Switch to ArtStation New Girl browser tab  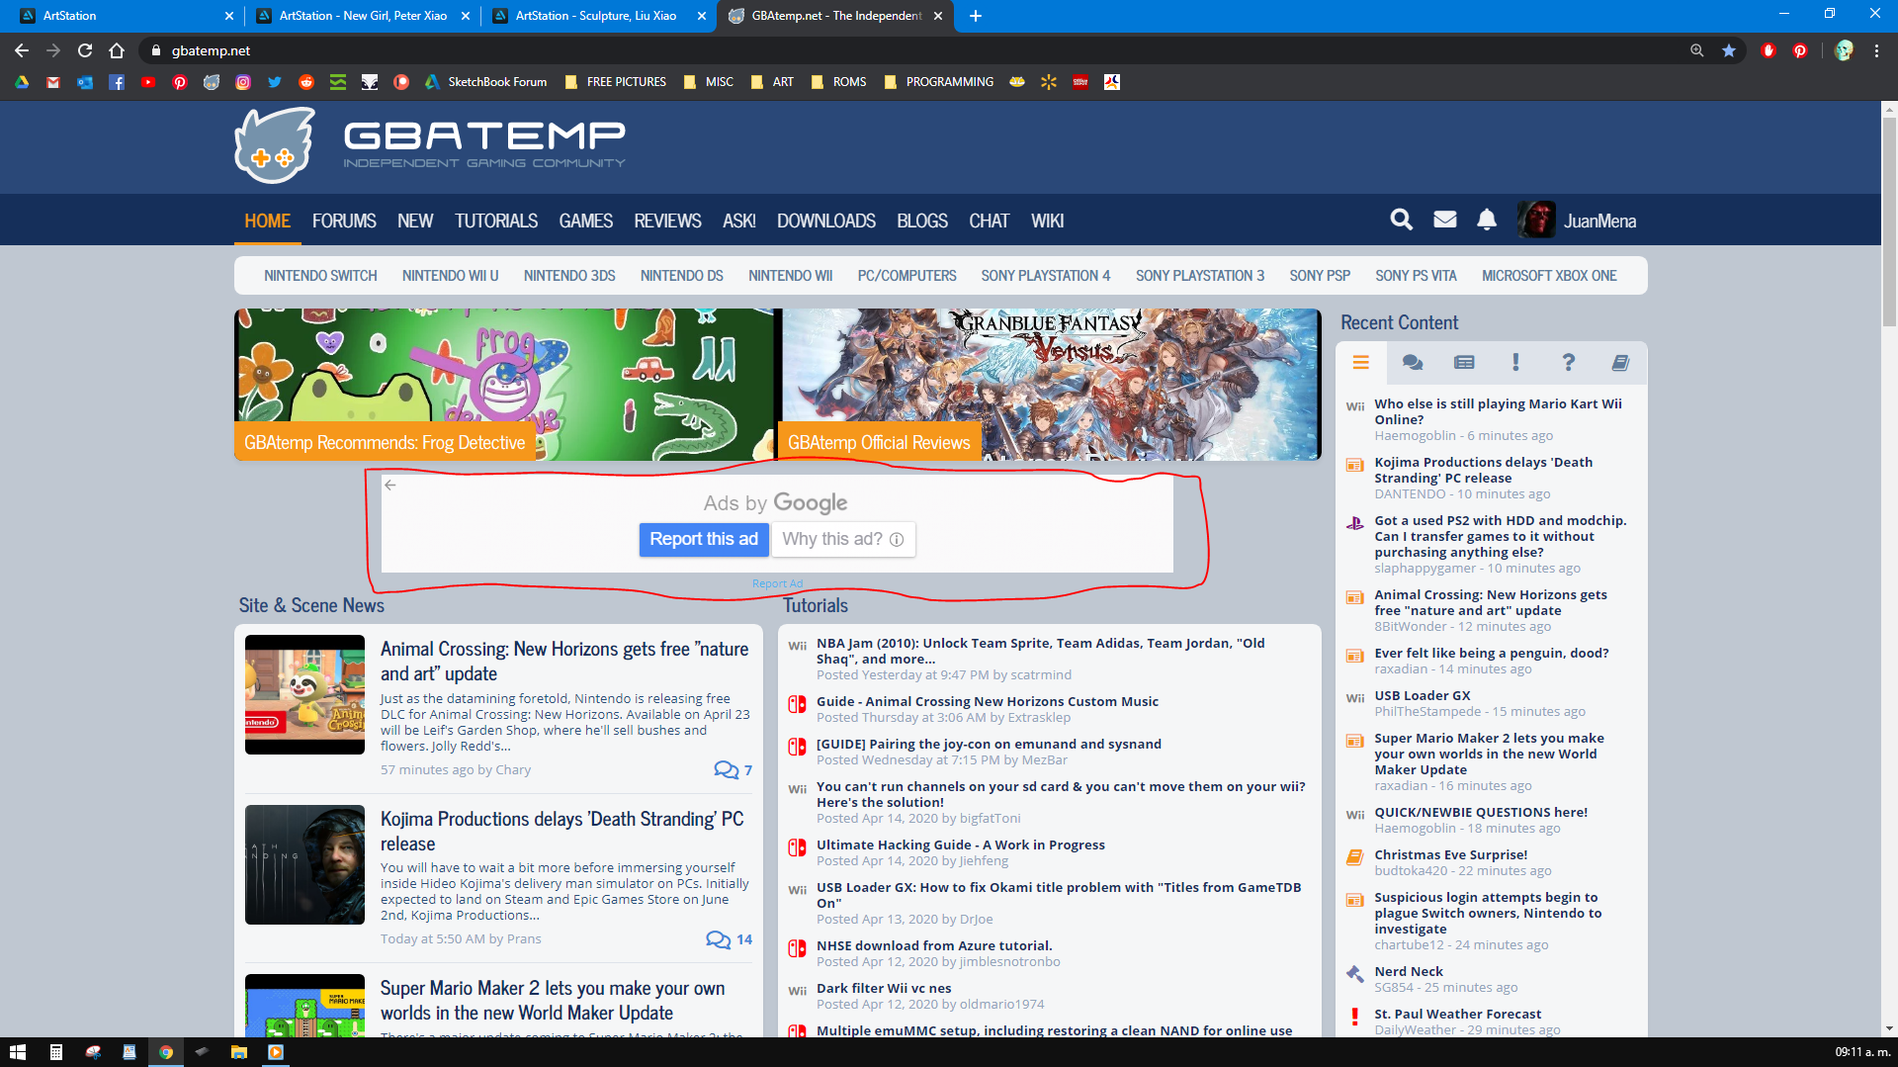coord(362,16)
